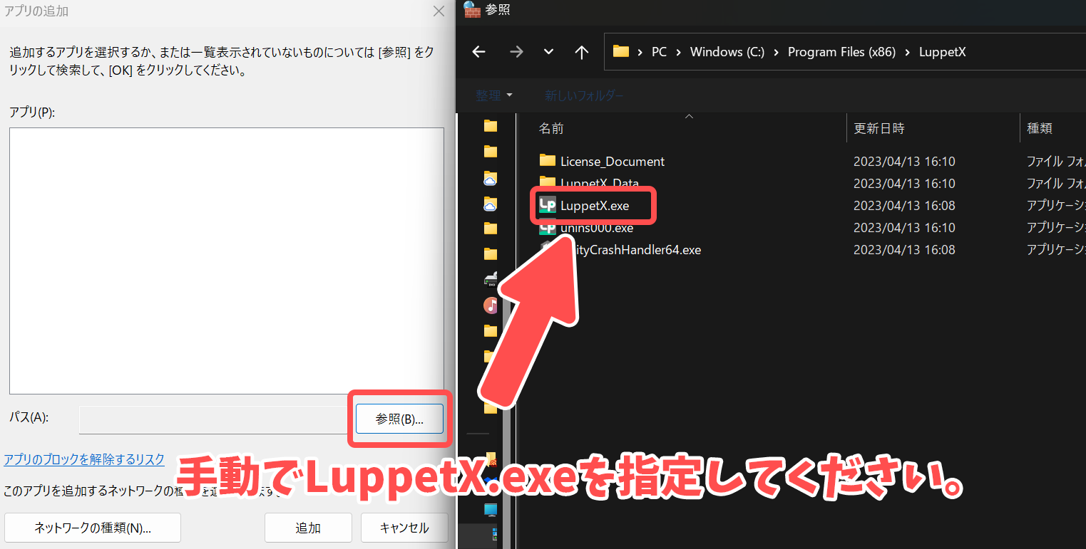The height and width of the screenshot is (549, 1086).
Task: Click the Music icon in the navigation pane
Action: pyautogui.click(x=491, y=305)
